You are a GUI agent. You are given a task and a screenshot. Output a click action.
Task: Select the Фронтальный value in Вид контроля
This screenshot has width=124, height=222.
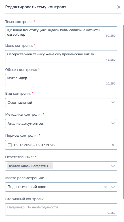coord(20,103)
